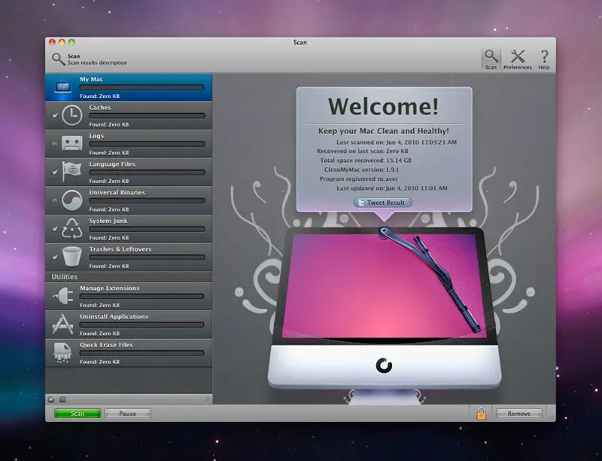Screen dimensions: 602x461
Task: Click the Quick Erase Files progress bar
Action: coord(141,353)
